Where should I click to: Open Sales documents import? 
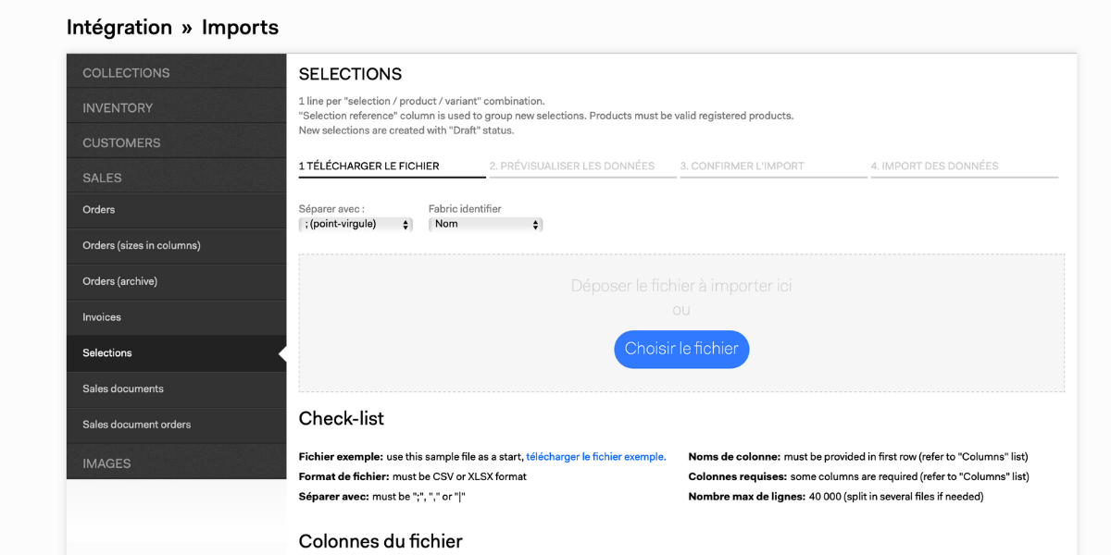[x=123, y=388]
